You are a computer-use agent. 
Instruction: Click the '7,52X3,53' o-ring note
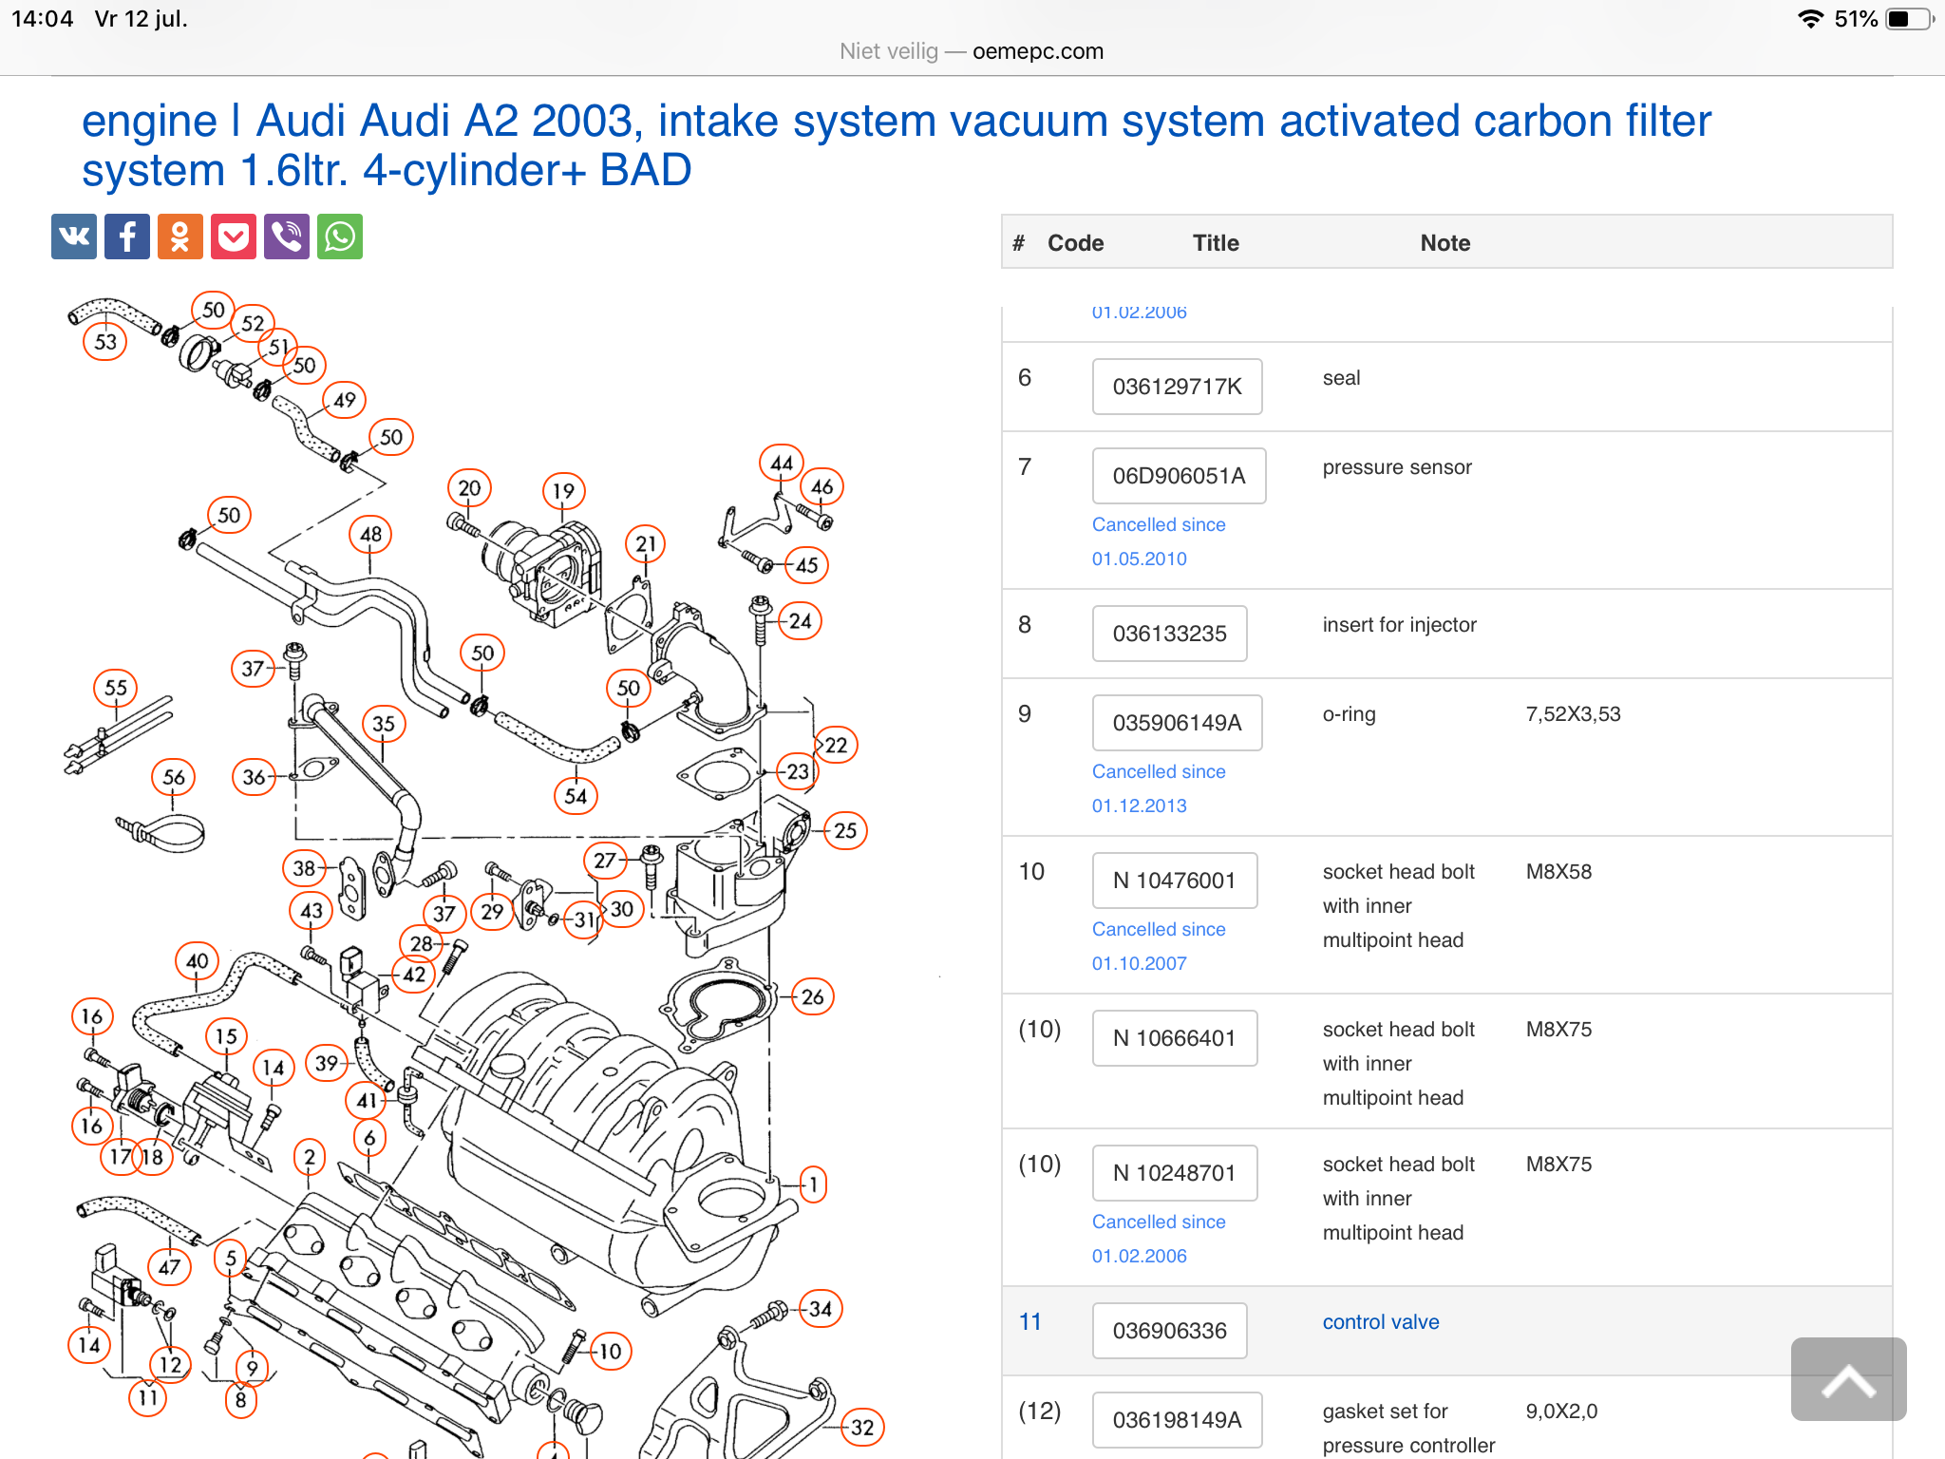(1573, 714)
